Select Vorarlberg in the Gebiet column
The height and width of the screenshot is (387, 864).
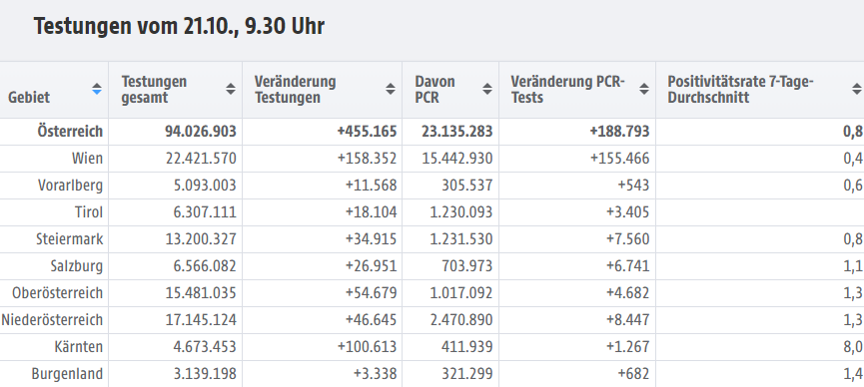[70, 186]
